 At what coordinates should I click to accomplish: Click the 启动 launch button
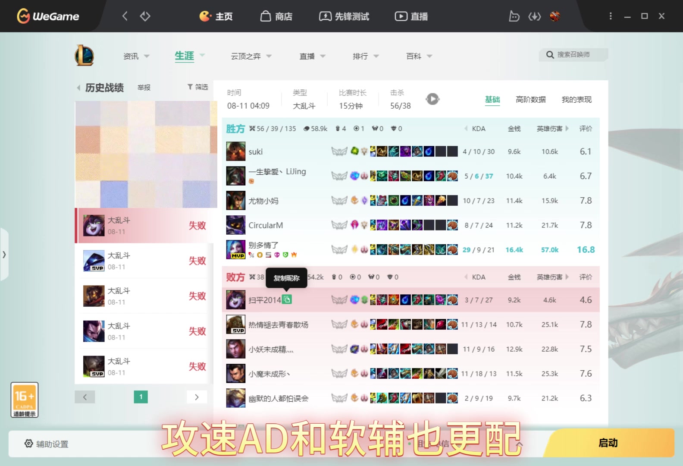coord(608,443)
